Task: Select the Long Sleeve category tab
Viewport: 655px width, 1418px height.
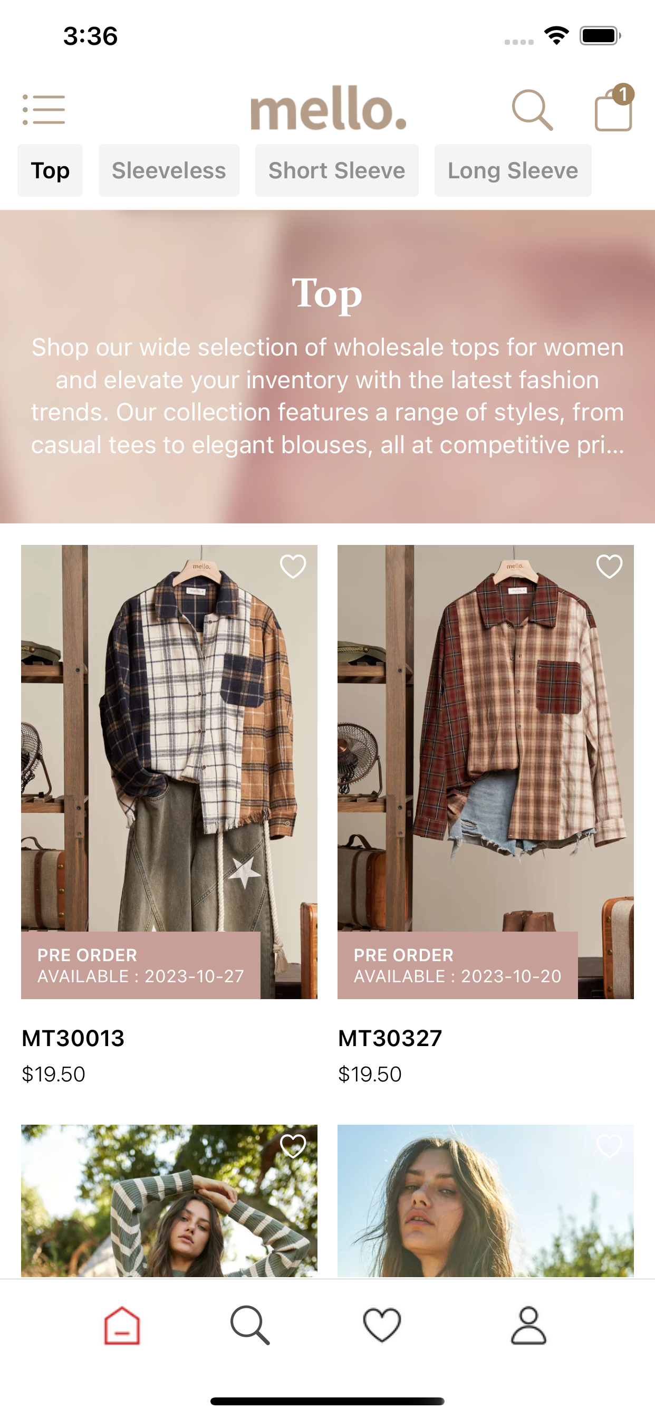Action: pyautogui.click(x=513, y=170)
